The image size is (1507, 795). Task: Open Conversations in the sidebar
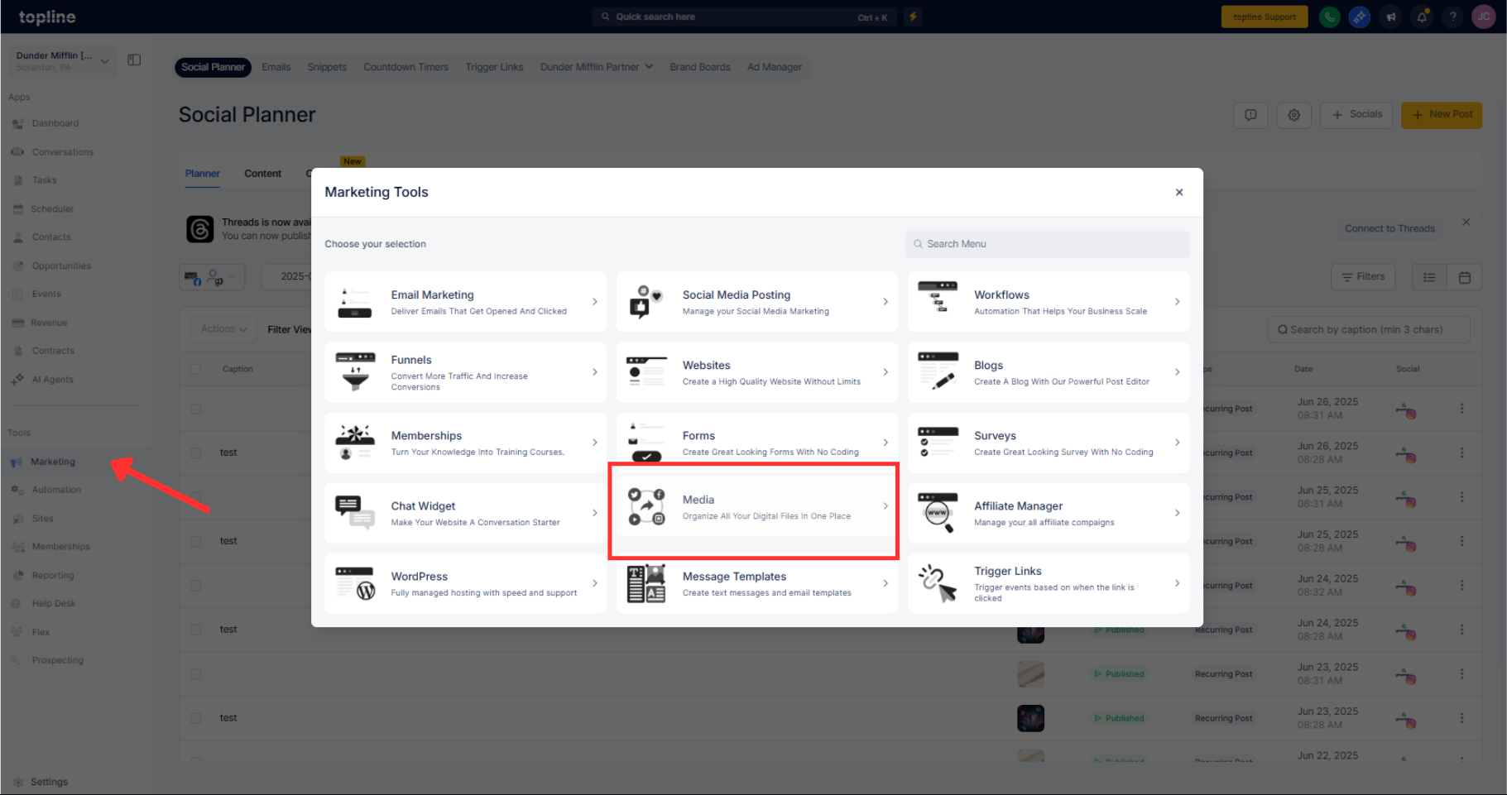tap(63, 152)
